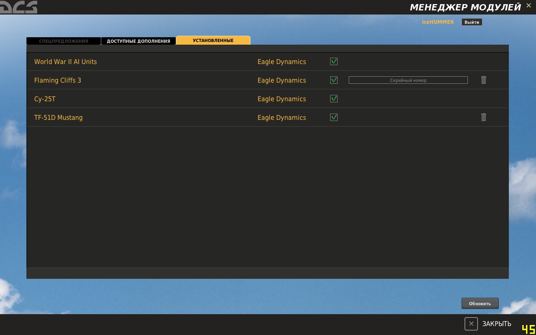Click the Выйти logout button
The width and height of the screenshot is (536, 335).
click(472, 22)
